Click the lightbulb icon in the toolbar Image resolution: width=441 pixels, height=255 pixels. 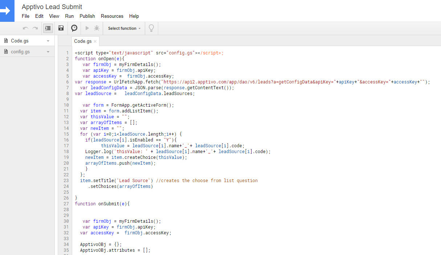(x=151, y=28)
